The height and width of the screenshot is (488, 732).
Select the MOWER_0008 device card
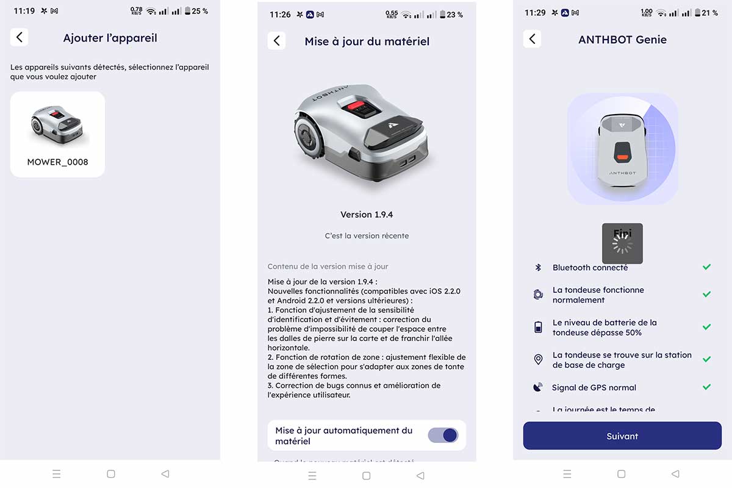click(x=57, y=134)
